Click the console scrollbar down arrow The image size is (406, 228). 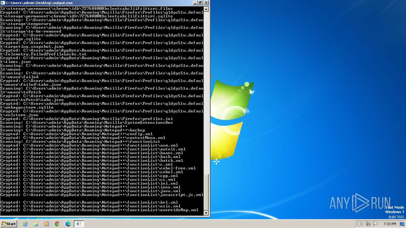pos(206,213)
